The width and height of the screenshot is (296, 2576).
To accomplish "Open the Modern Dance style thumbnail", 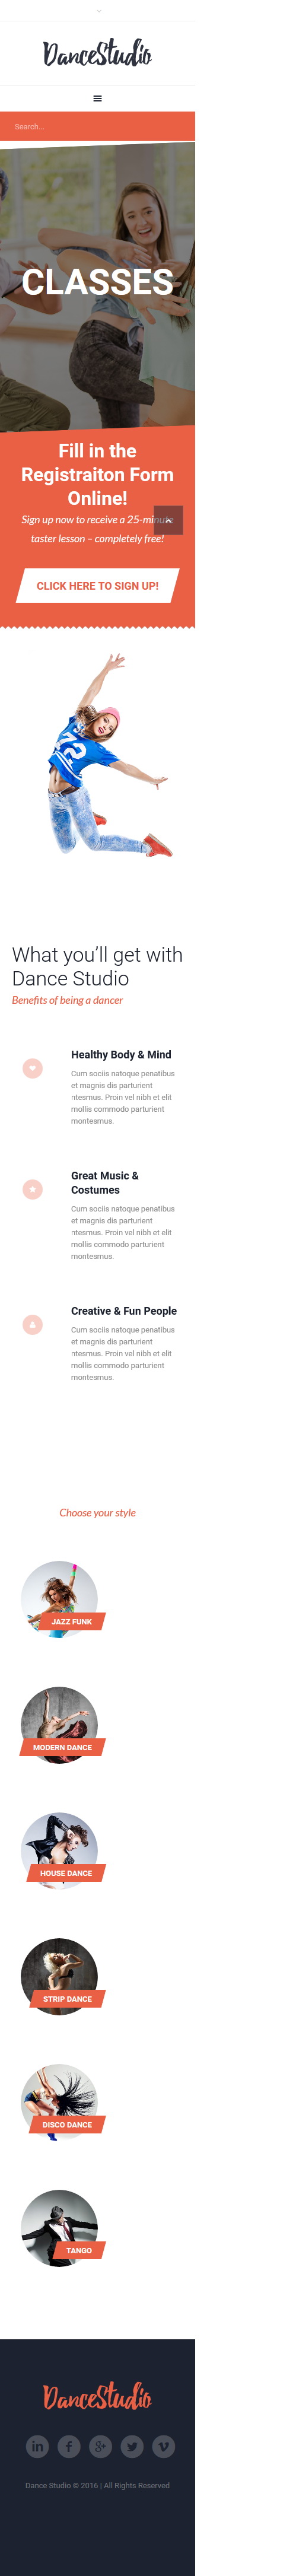I will coord(59,1725).
